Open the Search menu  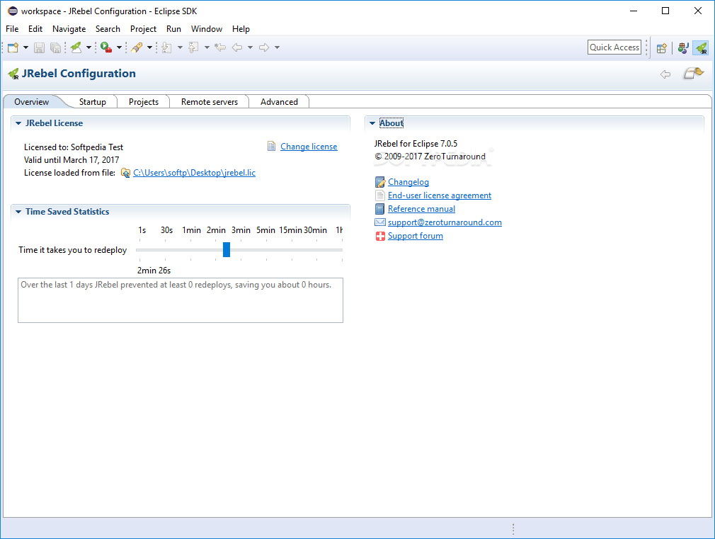point(108,29)
